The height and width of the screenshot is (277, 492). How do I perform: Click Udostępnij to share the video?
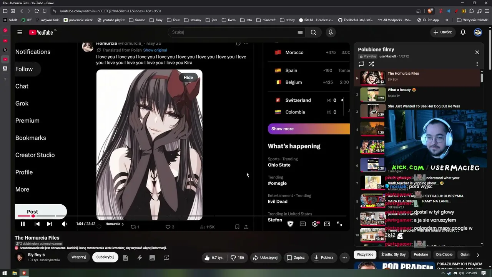[x=265, y=258]
